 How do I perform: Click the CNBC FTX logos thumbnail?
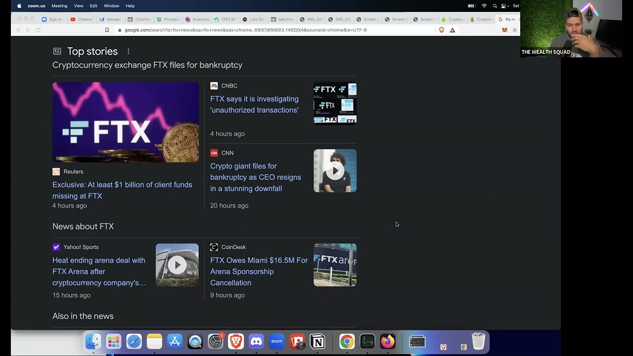[x=335, y=103]
